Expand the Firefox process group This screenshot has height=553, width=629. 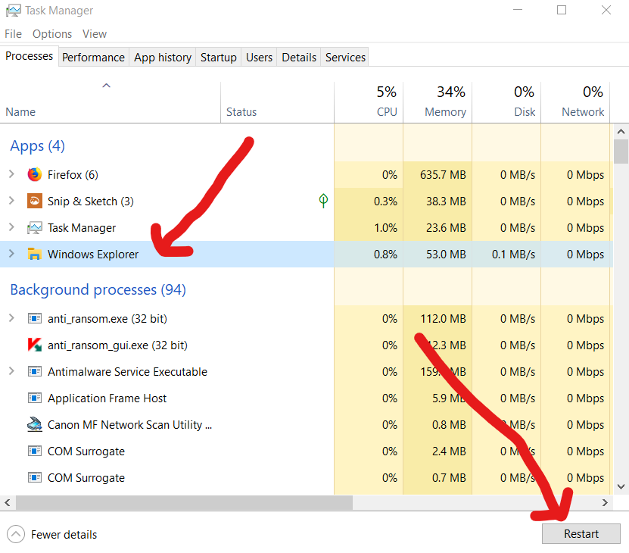(x=11, y=175)
